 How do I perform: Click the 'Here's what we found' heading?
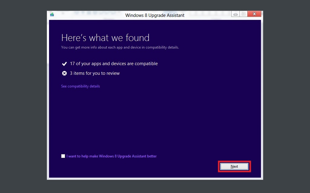click(x=105, y=38)
